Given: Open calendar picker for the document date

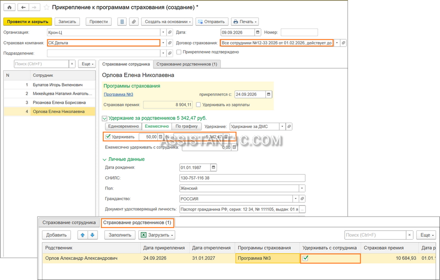Looking at the screenshot, I should pyautogui.click(x=258, y=32).
